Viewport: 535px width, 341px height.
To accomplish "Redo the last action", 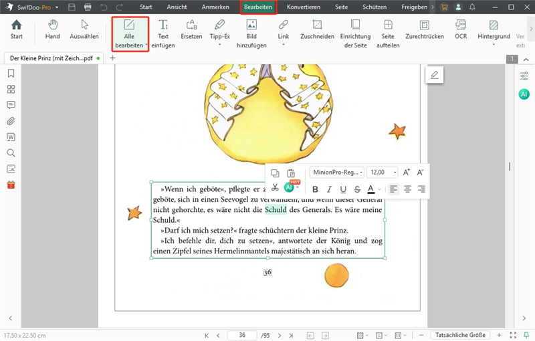I will pyautogui.click(x=120, y=7).
